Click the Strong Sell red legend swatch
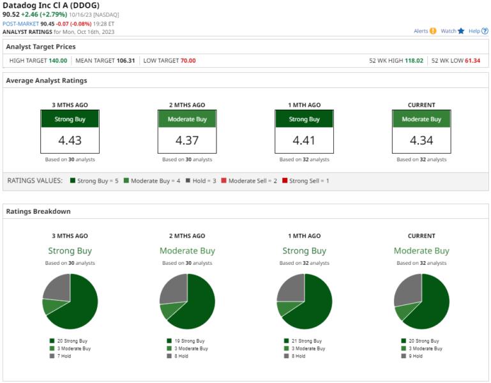The image size is (491, 383). [285, 181]
